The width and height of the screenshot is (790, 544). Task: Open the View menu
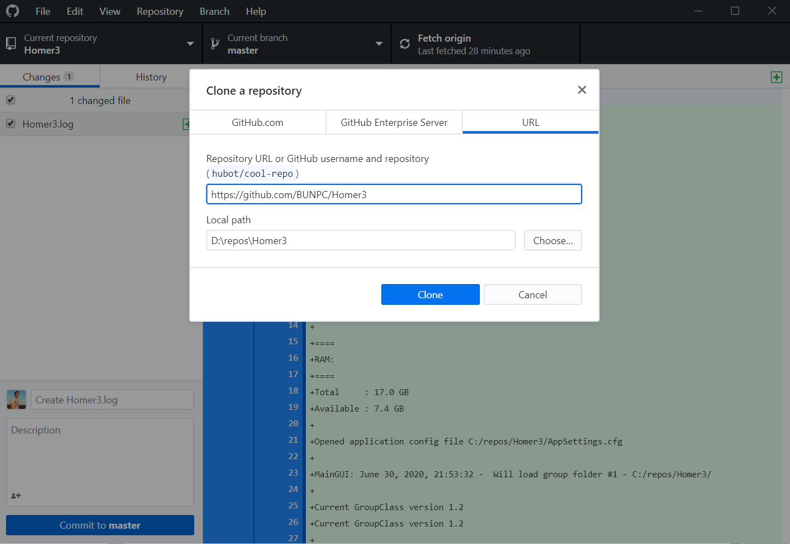[110, 11]
